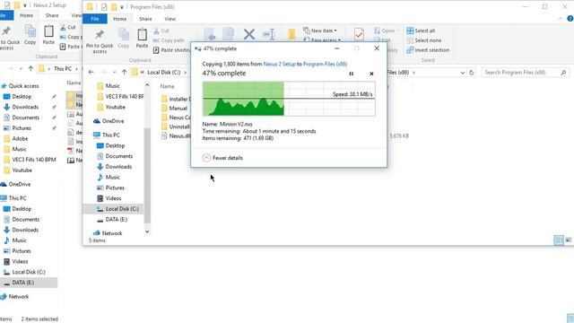This screenshot has width=574, height=323.
Task: Switch to details view icon at bottom right
Action: tap(559, 240)
